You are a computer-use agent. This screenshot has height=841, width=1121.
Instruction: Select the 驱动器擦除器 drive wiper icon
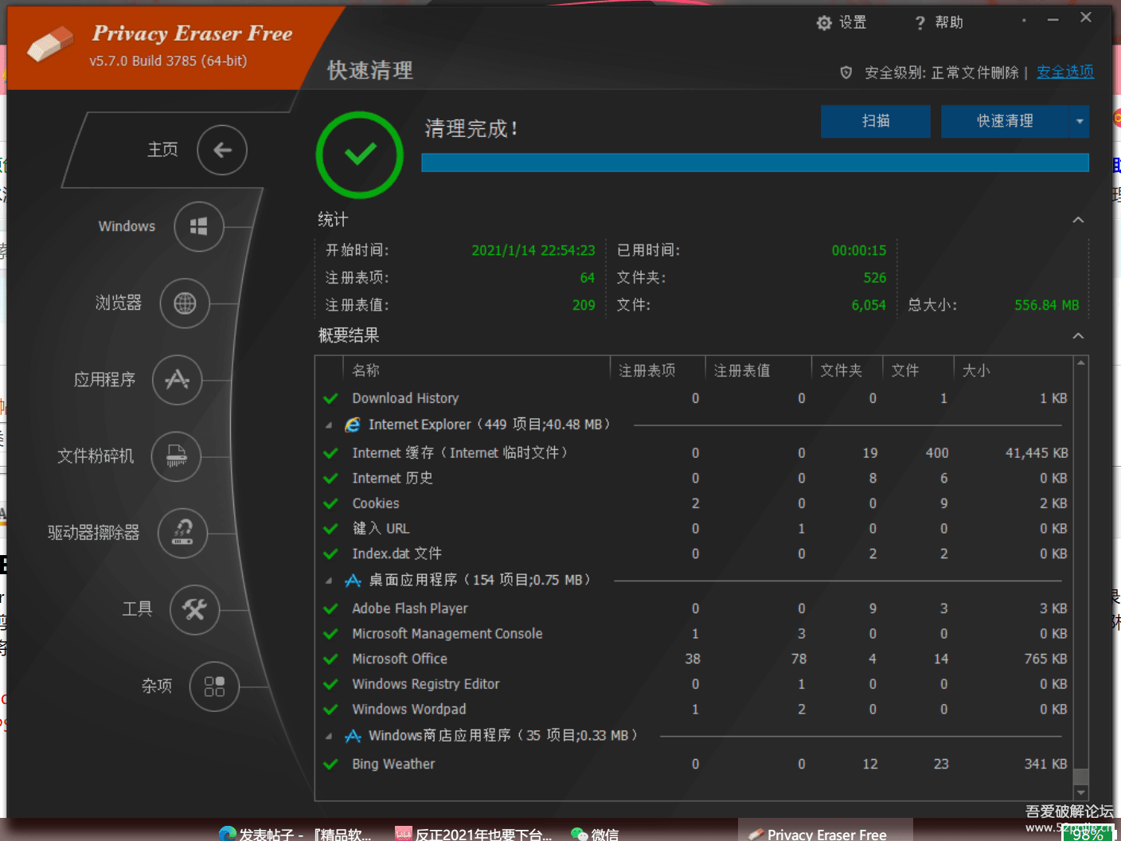182,533
